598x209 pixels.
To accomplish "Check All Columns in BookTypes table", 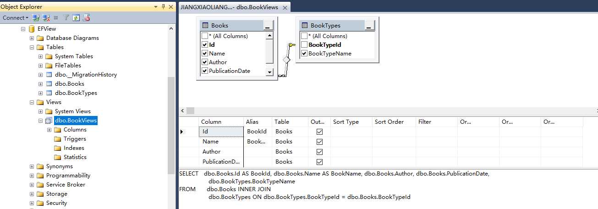I will [304, 36].
